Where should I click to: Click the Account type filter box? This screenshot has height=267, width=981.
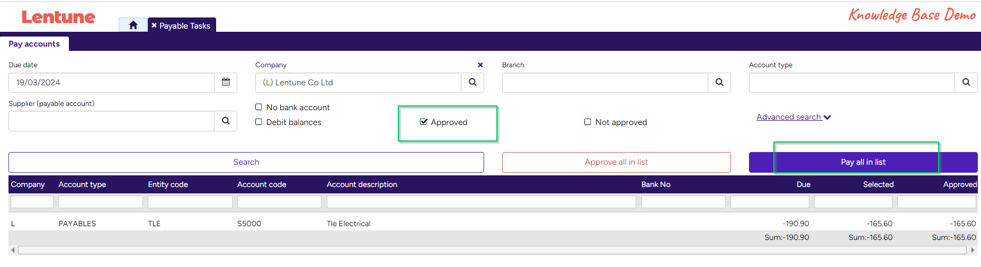click(101, 202)
